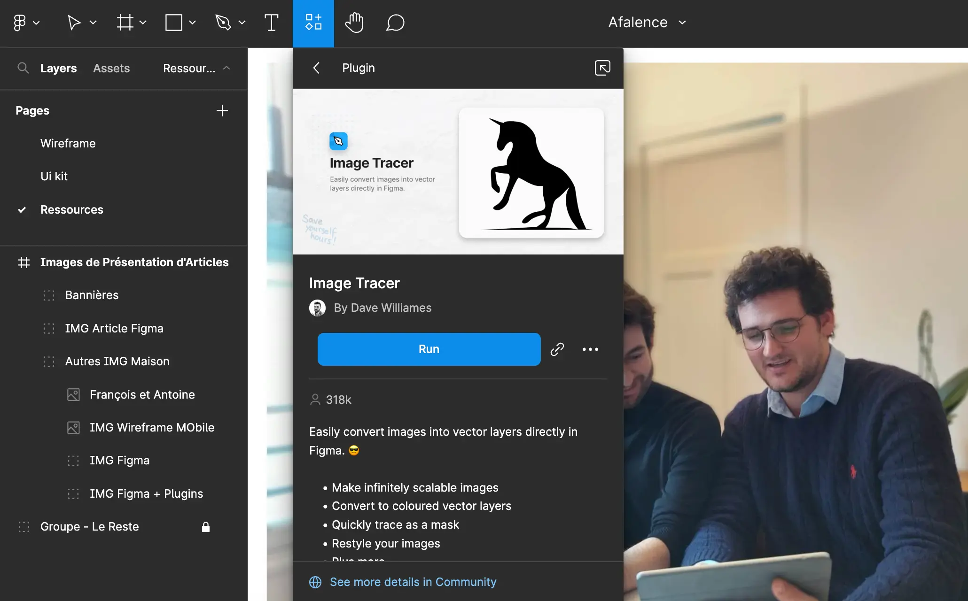Click Dave Williames author avatar
The height and width of the screenshot is (601, 968).
click(x=317, y=308)
